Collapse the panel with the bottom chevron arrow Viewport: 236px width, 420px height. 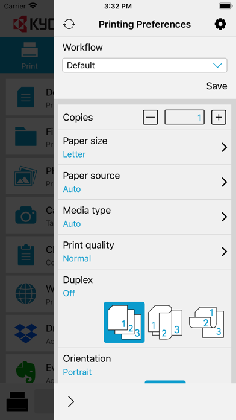[70, 401]
